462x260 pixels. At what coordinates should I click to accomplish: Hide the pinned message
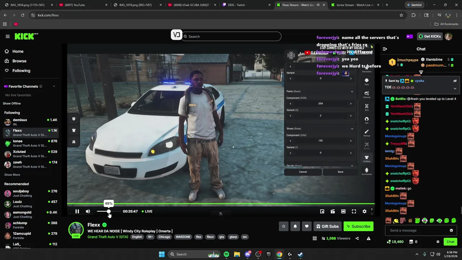[455, 81]
